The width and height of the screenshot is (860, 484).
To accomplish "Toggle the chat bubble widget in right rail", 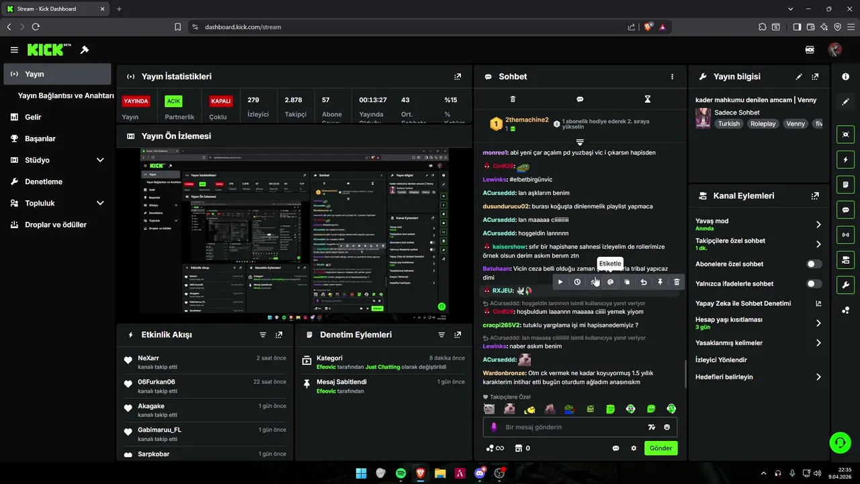I will (x=845, y=209).
